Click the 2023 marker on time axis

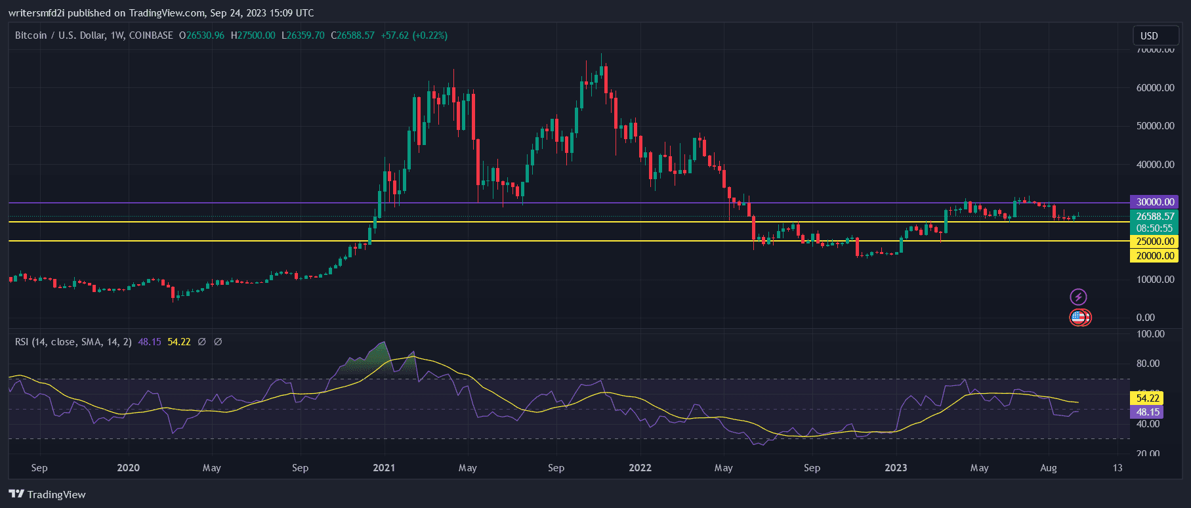(x=896, y=468)
